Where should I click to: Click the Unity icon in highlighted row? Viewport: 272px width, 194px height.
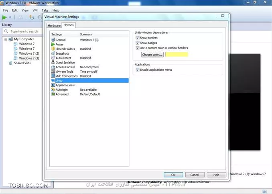[53, 80]
